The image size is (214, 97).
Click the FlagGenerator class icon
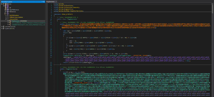point(10,21)
